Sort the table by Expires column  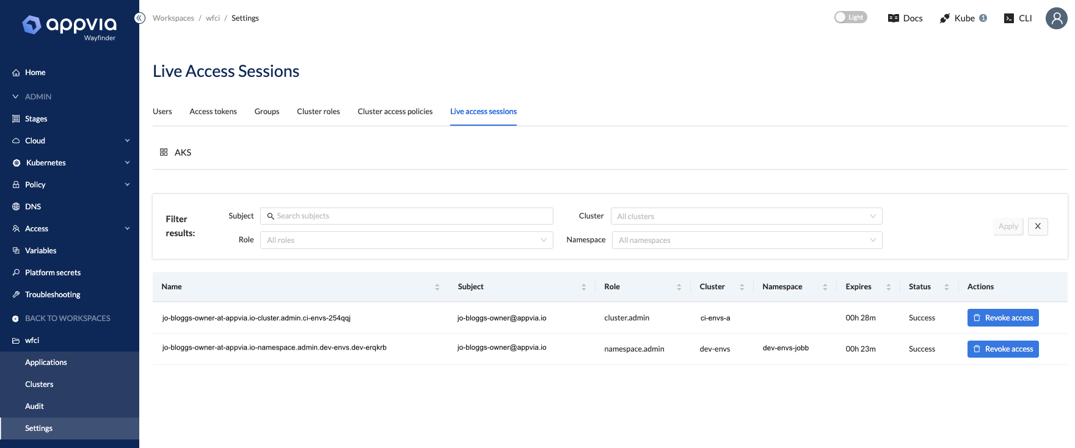click(x=889, y=287)
